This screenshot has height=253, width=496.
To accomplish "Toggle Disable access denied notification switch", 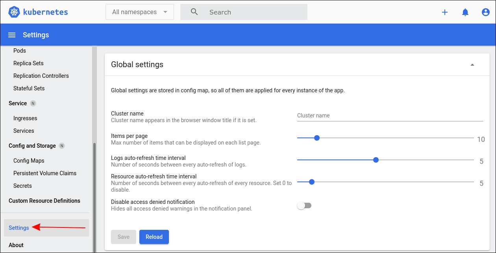I will (304, 205).
